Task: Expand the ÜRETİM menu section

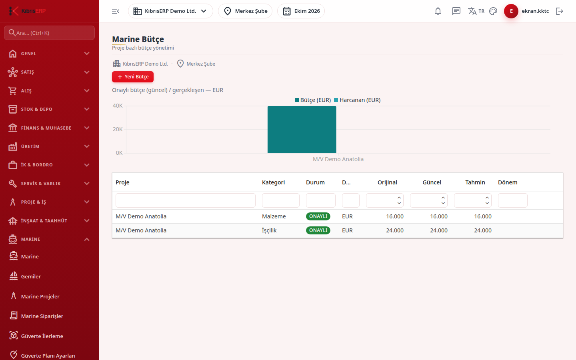Action: coord(50,146)
